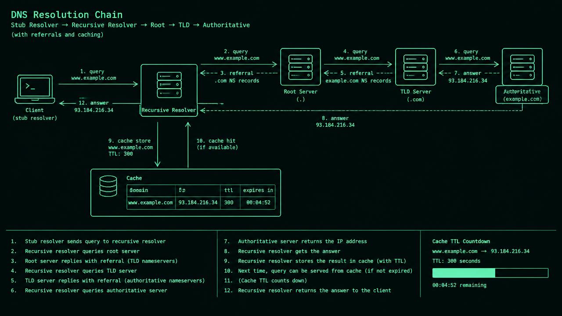Click the '(example.com)' authoritative label
This screenshot has width=562, height=316.
[x=522, y=99]
